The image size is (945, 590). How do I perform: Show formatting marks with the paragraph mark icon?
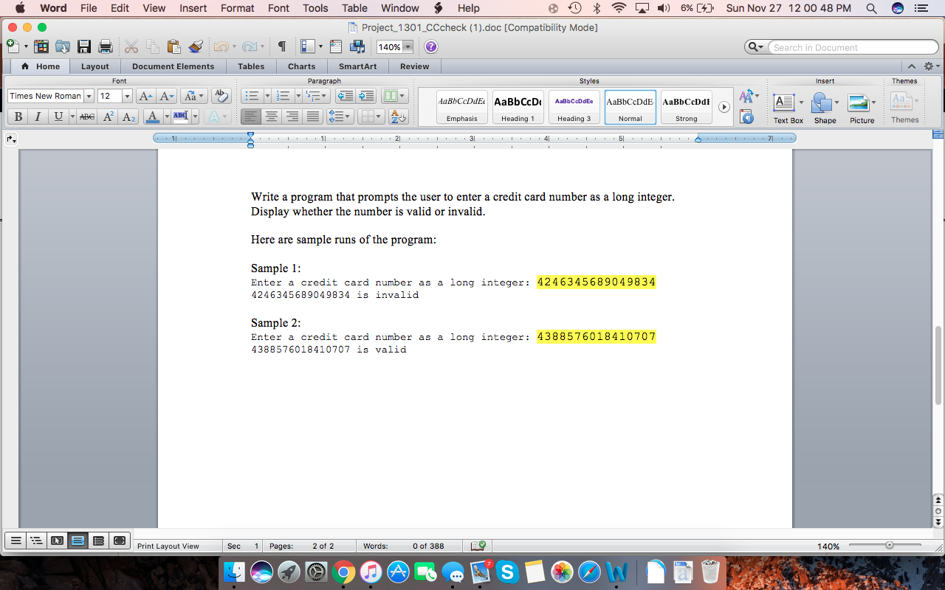[x=281, y=46]
